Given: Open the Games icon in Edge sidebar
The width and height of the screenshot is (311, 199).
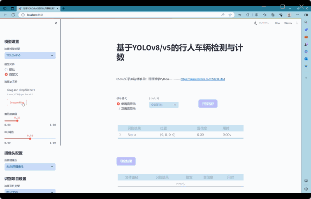Looking at the screenshot, I should pos(306,44).
